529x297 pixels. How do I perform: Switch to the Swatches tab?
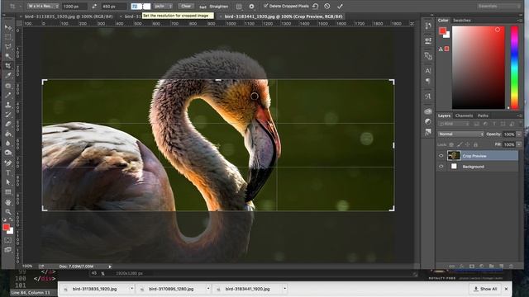[x=461, y=20]
